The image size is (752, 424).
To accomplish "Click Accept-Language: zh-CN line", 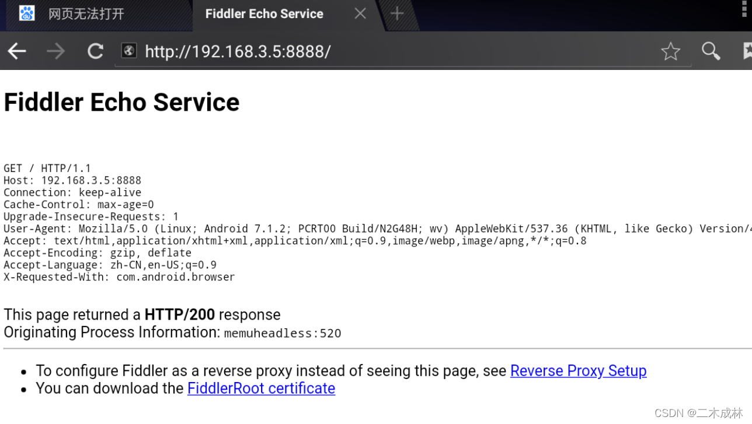I will pos(110,265).
